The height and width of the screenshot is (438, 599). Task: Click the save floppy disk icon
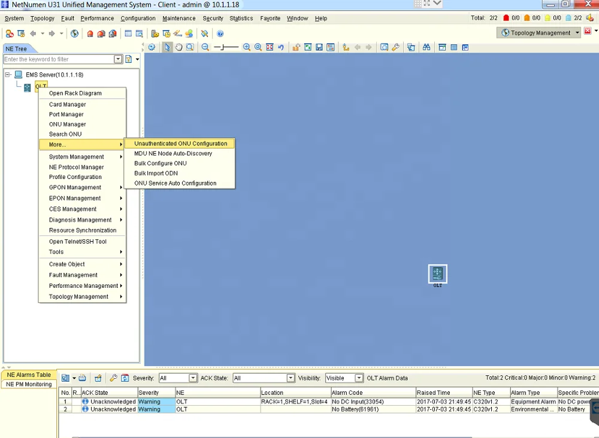tap(319, 47)
